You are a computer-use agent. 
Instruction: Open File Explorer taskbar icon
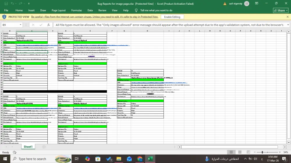coord(119,159)
